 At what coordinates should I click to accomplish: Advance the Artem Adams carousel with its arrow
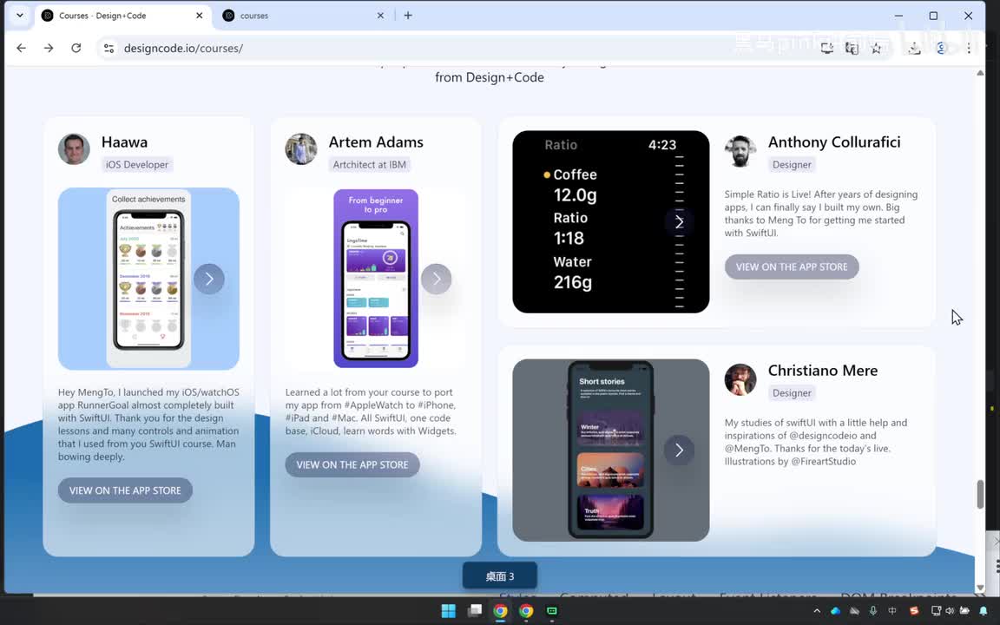[x=437, y=279]
